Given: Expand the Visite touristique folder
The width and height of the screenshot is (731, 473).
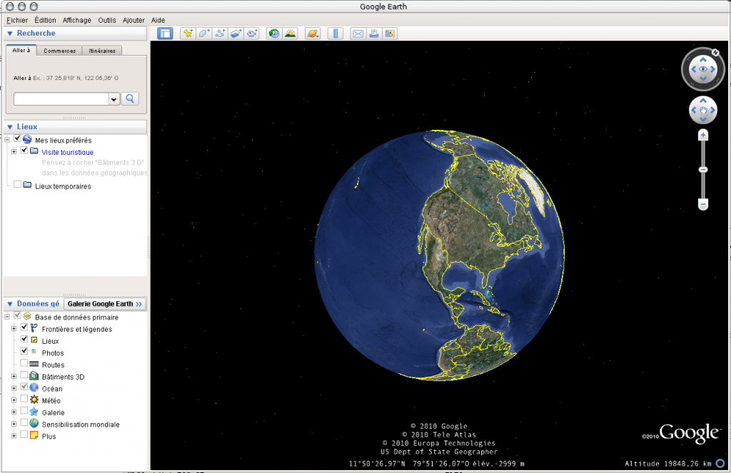Looking at the screenshot, I should click(14, 151).
